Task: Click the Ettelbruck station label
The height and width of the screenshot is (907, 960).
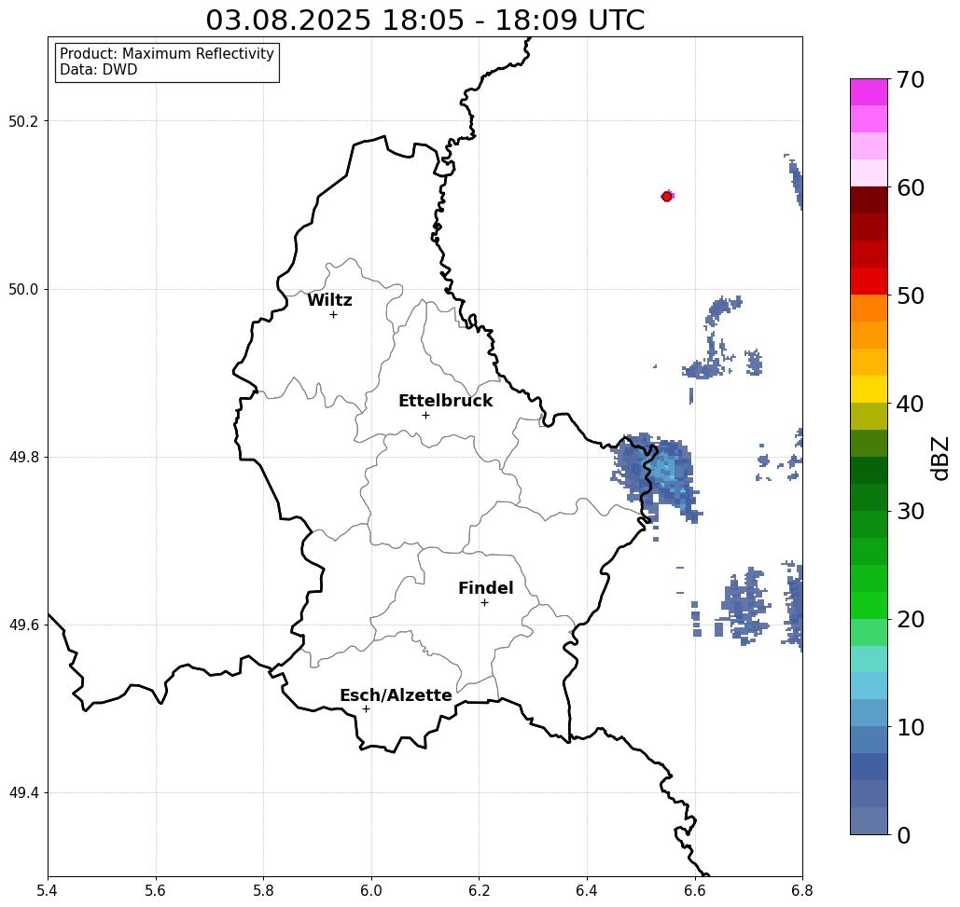Action: pos(445,401)
